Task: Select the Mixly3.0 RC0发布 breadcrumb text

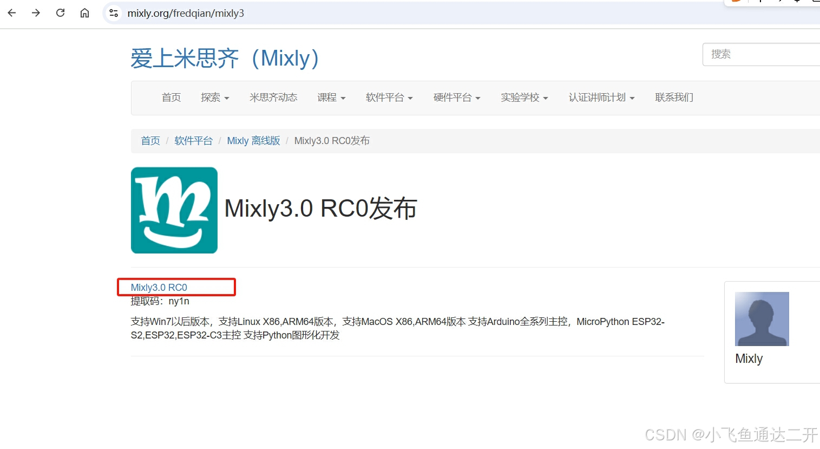Action: click(x=332, y=141)
